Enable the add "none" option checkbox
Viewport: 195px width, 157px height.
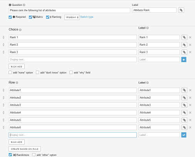(x=10, y=73)
